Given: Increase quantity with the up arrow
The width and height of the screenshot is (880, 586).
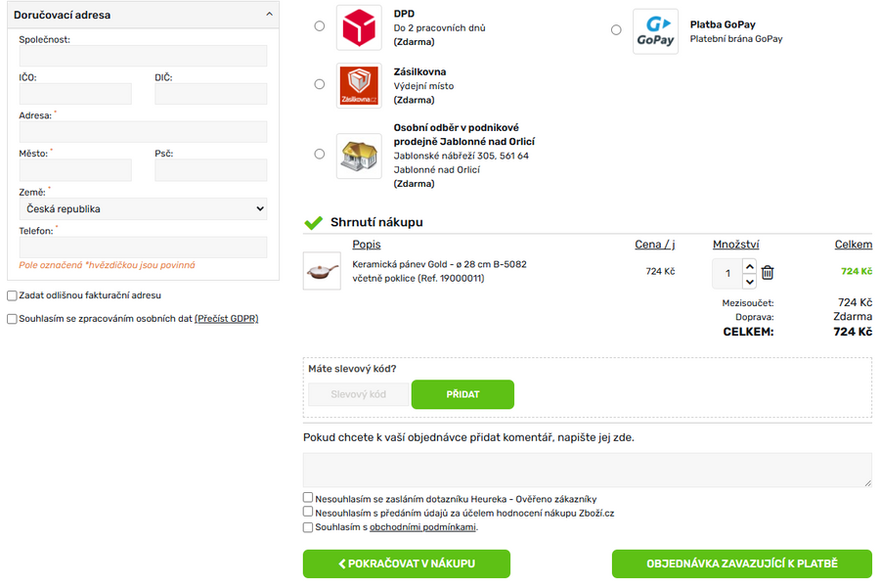Looking at the screenshot, I should tap(749, 265).
